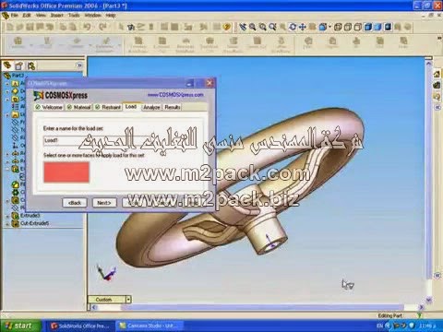Click the Cut-Extrude5 feature icon
Screen dimensions: 443x332
15,223
